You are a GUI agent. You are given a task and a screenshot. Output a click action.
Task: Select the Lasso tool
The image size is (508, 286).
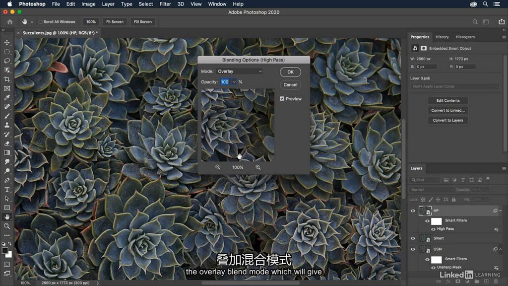[7, 61]
